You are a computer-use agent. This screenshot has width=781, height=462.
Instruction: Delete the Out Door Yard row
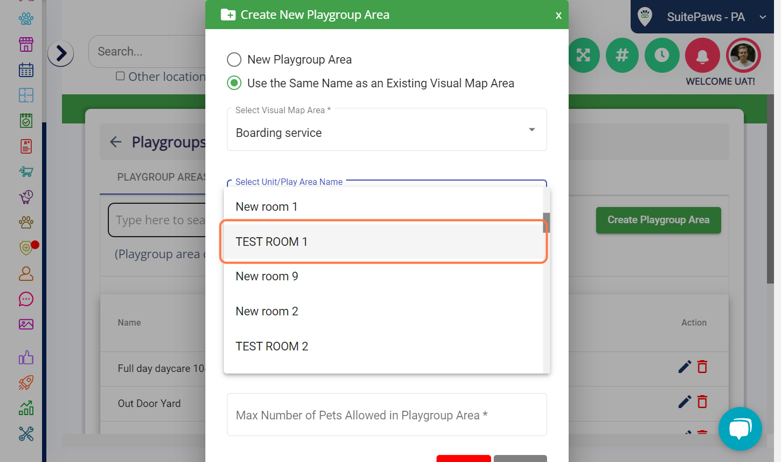pyautogui.click(x=702, y=402)
